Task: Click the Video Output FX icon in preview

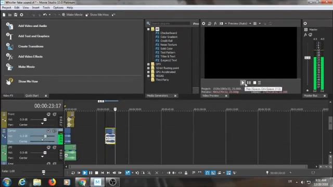Action: point(215,23)
